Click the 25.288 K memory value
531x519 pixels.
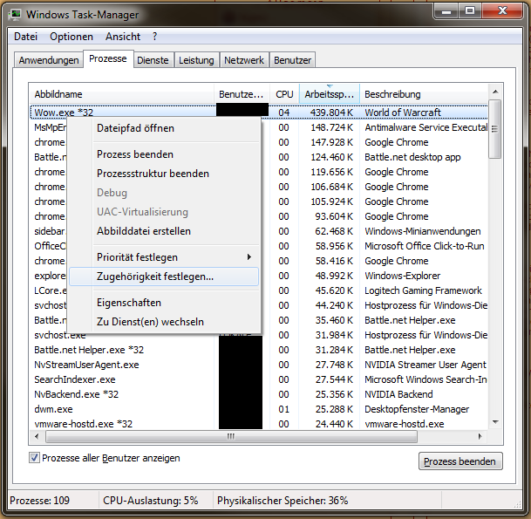point(334,409)
